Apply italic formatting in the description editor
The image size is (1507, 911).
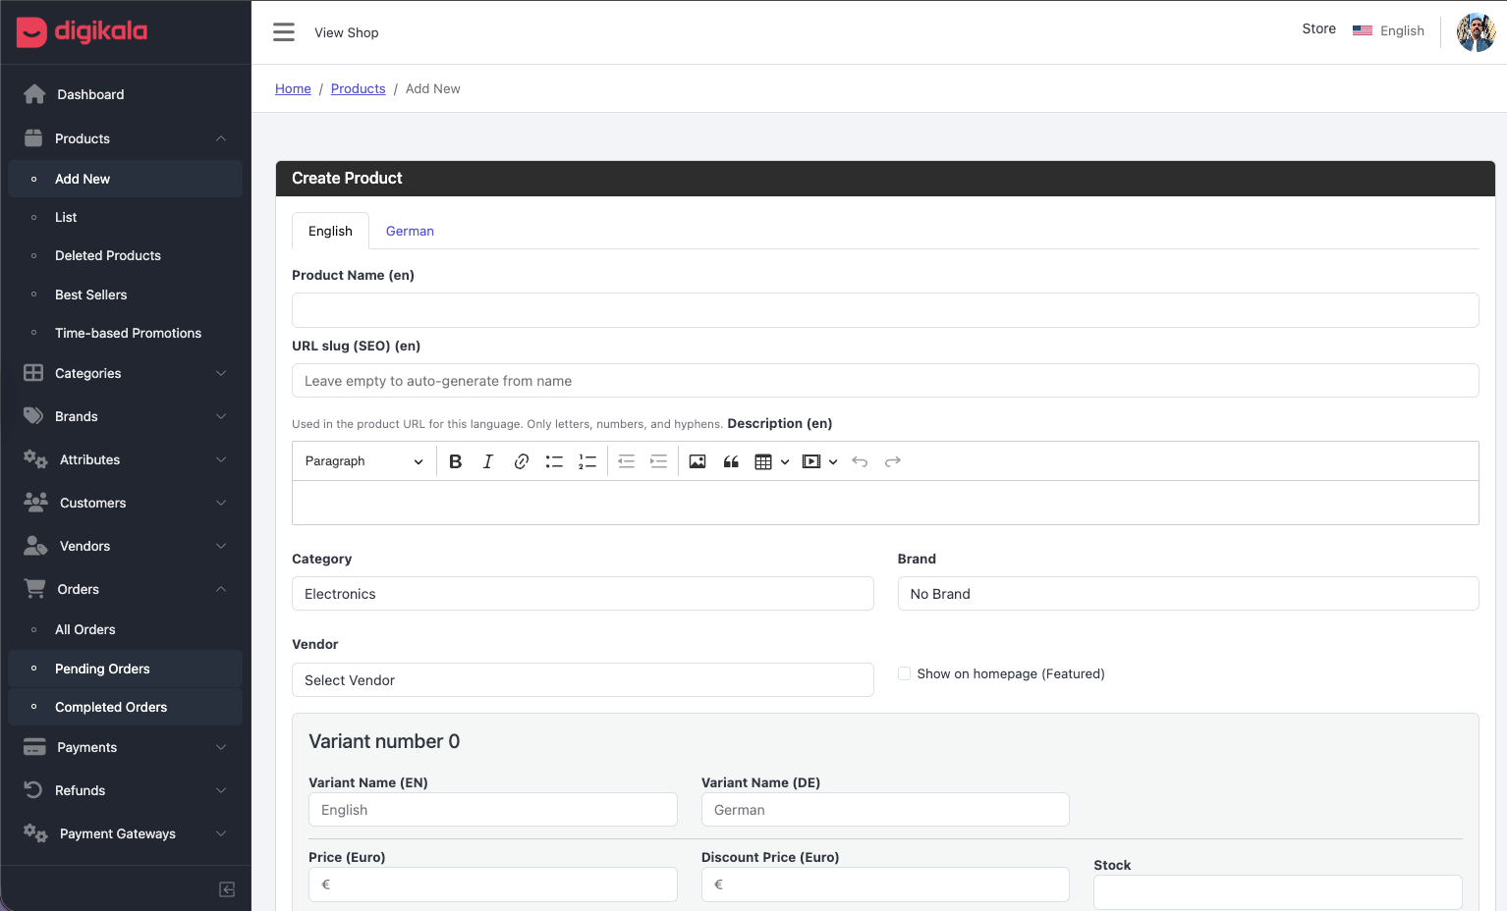click(487, 460)
